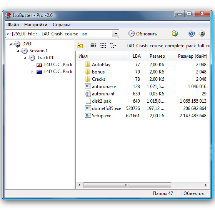This screenshot has height=210, width=215.
Task: Open the Настройки menu
Action: coord(36,25)
